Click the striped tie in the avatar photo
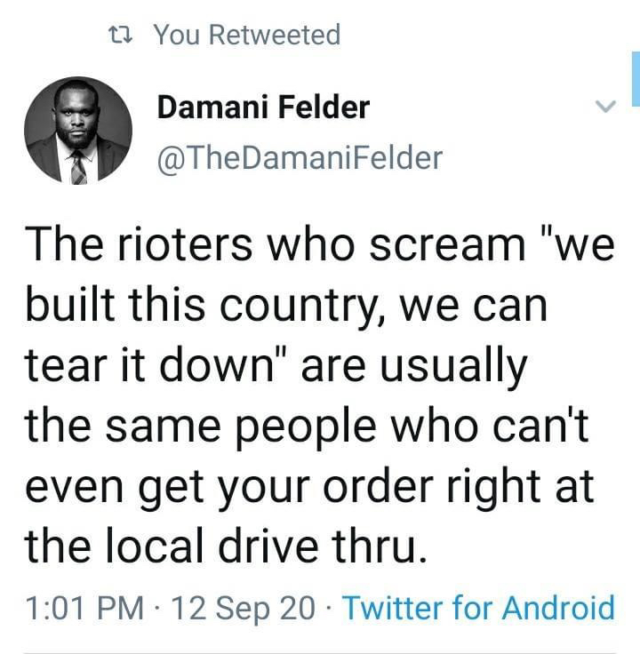Image resolution: width=640 pixels, height=654 pixels. pos(78,168)
